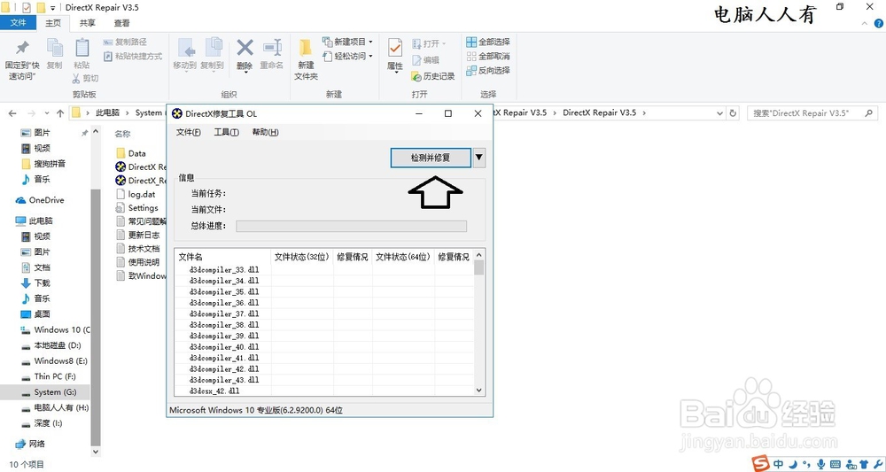Refresh the Explorer address bar
This screenshot has height=472, width=886.
[x=733, y=113]
